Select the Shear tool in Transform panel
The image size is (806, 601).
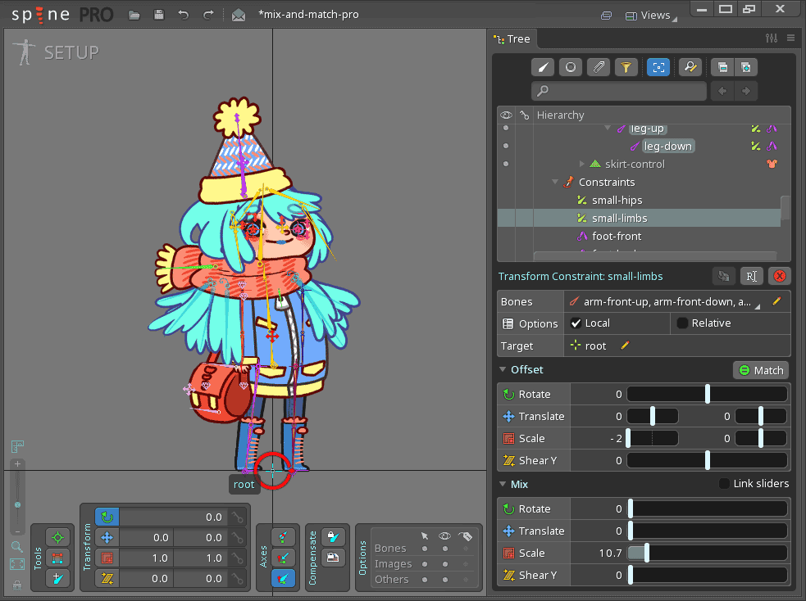pos(107,578)
